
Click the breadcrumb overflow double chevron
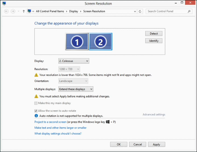pyautogui.click(x=33, y=11)
